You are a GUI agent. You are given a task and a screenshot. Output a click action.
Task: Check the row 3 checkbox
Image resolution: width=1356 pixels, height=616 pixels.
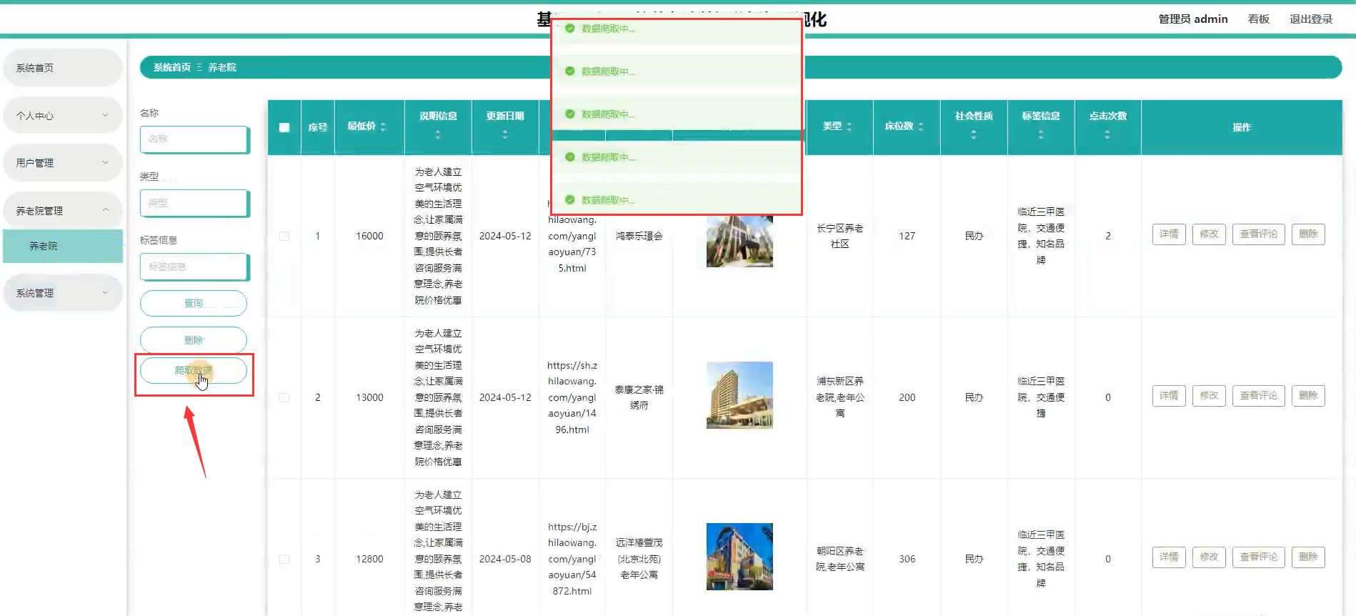click(284, 559)
